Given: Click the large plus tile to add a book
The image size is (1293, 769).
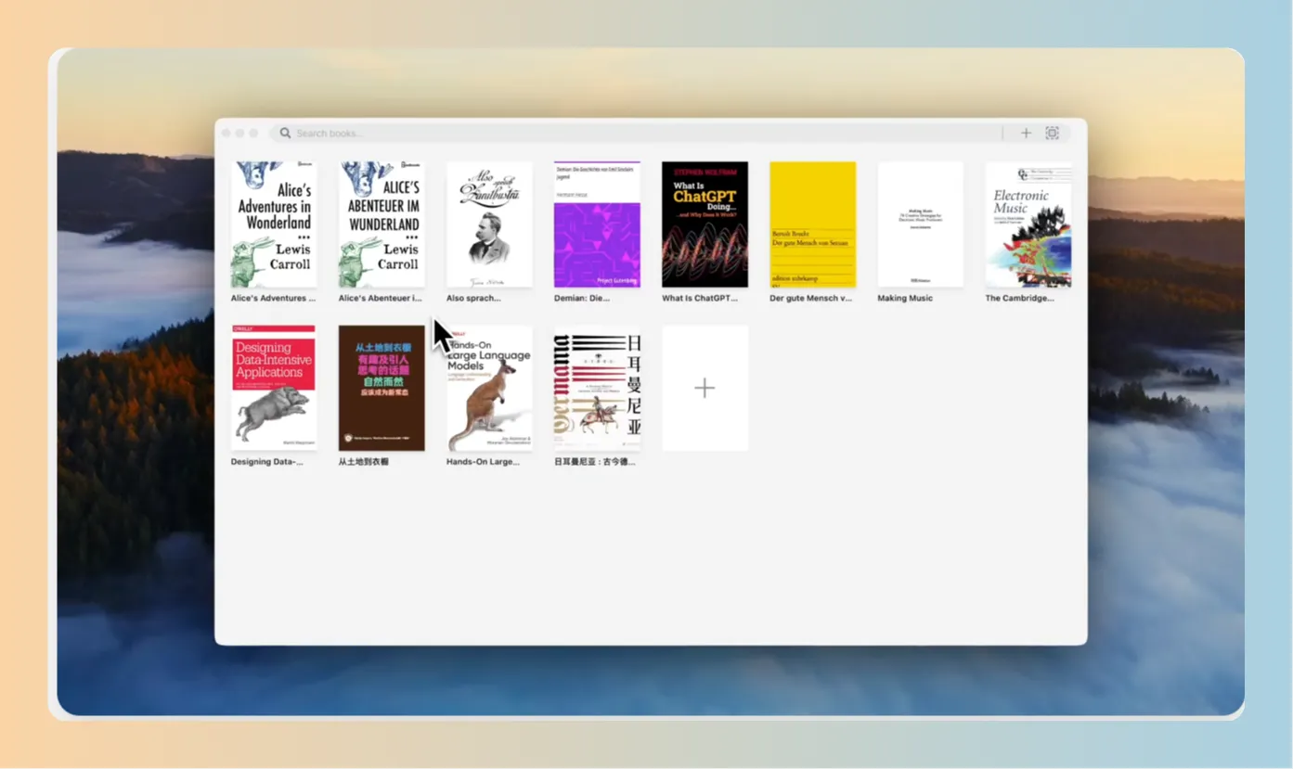Looking at the screenshot, I should [705, 388].
